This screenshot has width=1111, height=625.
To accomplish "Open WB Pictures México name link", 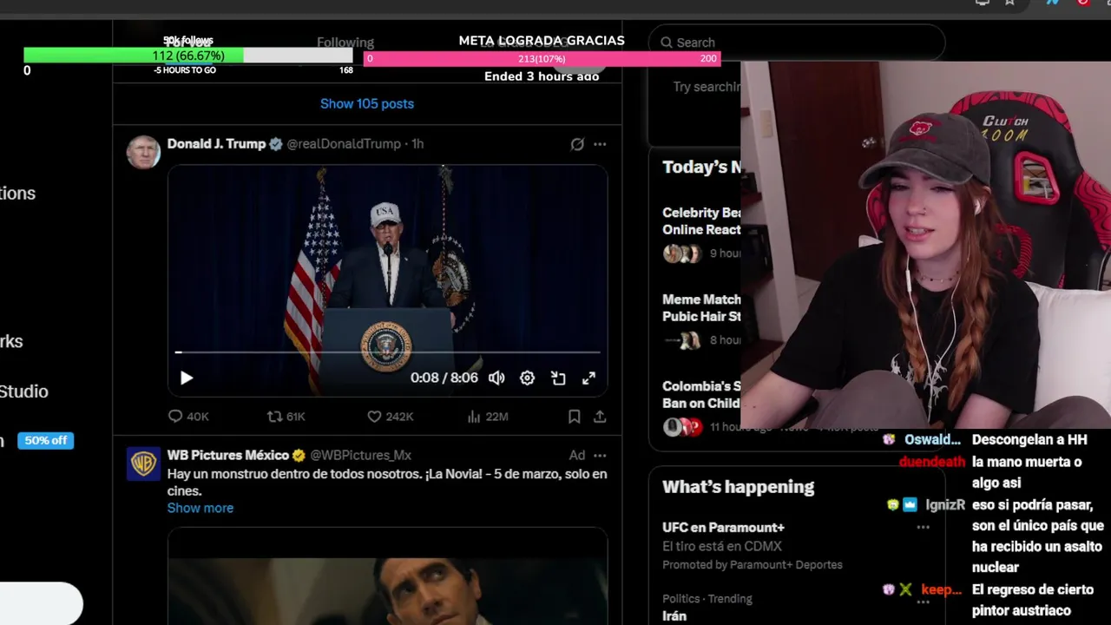I will [228, 456].
